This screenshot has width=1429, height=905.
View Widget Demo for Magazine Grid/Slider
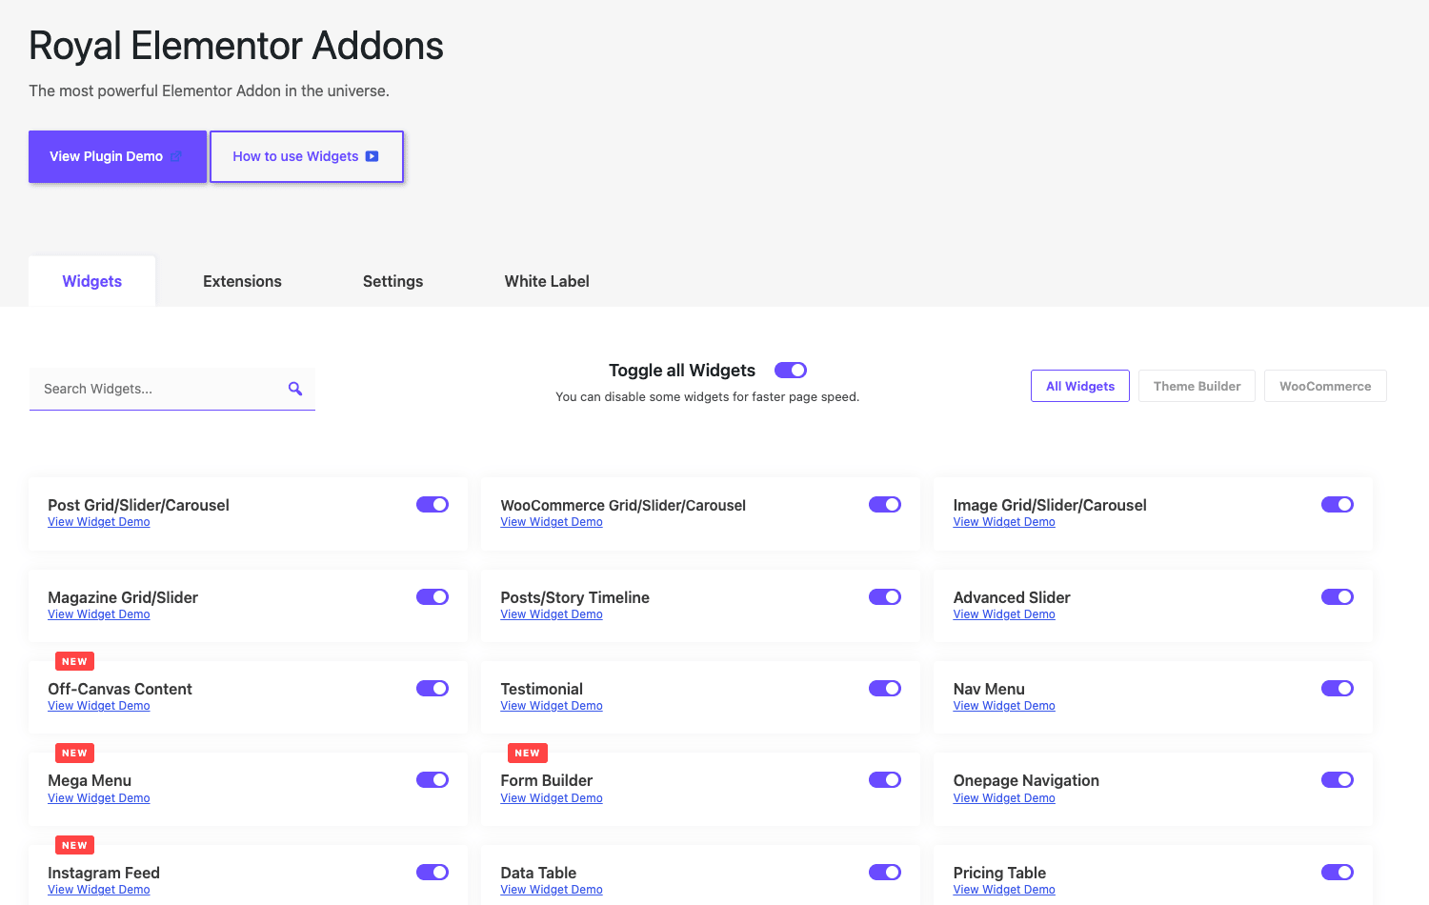[x=99, y=614]
